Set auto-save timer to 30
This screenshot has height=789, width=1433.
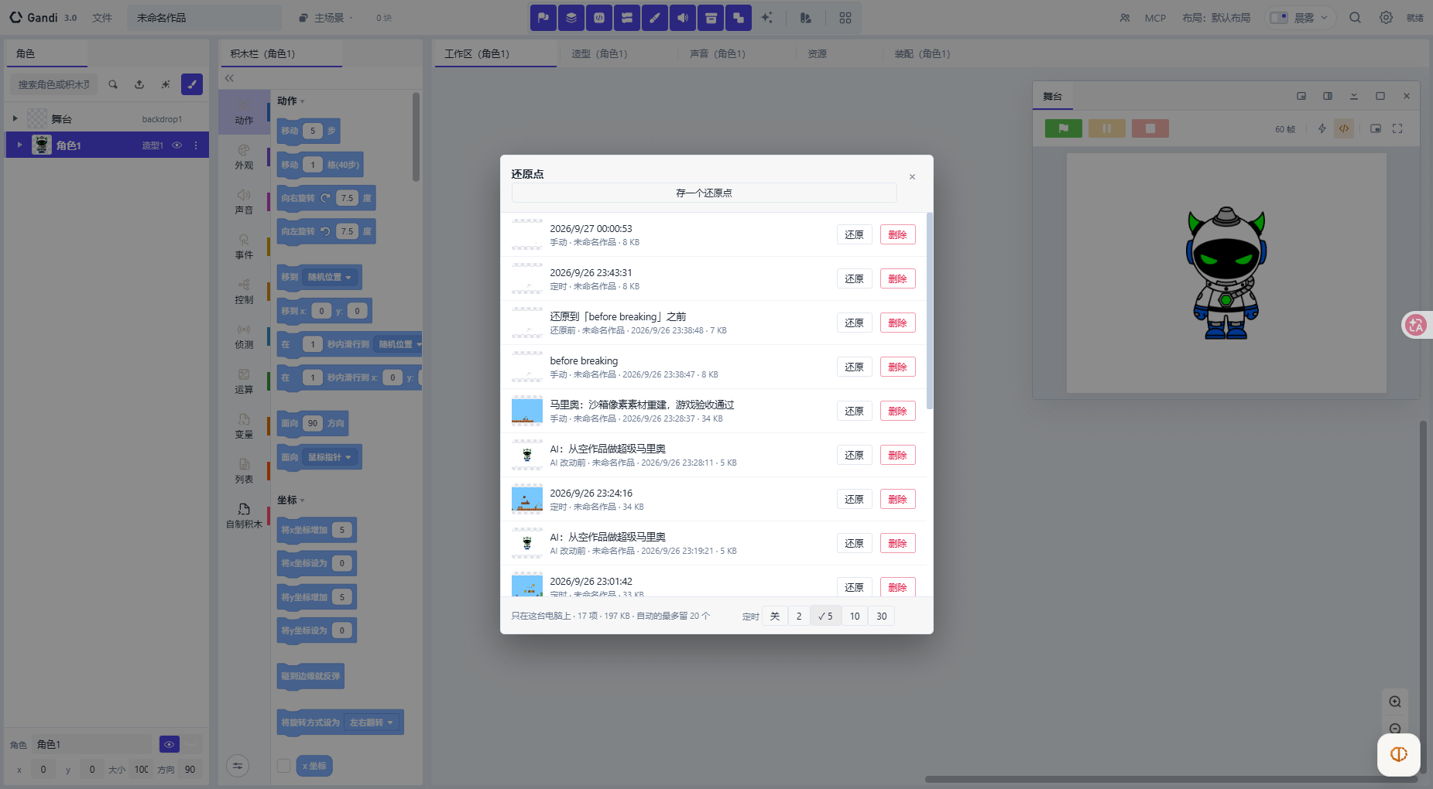coord(882,616)
